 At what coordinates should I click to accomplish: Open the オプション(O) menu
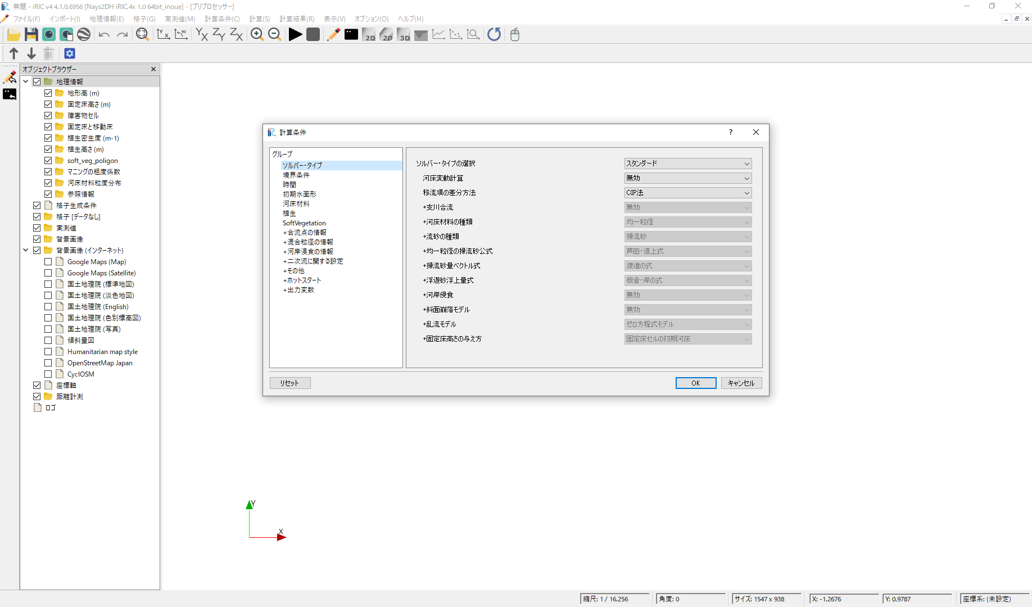pyautogui.click(x=372, y=19)
